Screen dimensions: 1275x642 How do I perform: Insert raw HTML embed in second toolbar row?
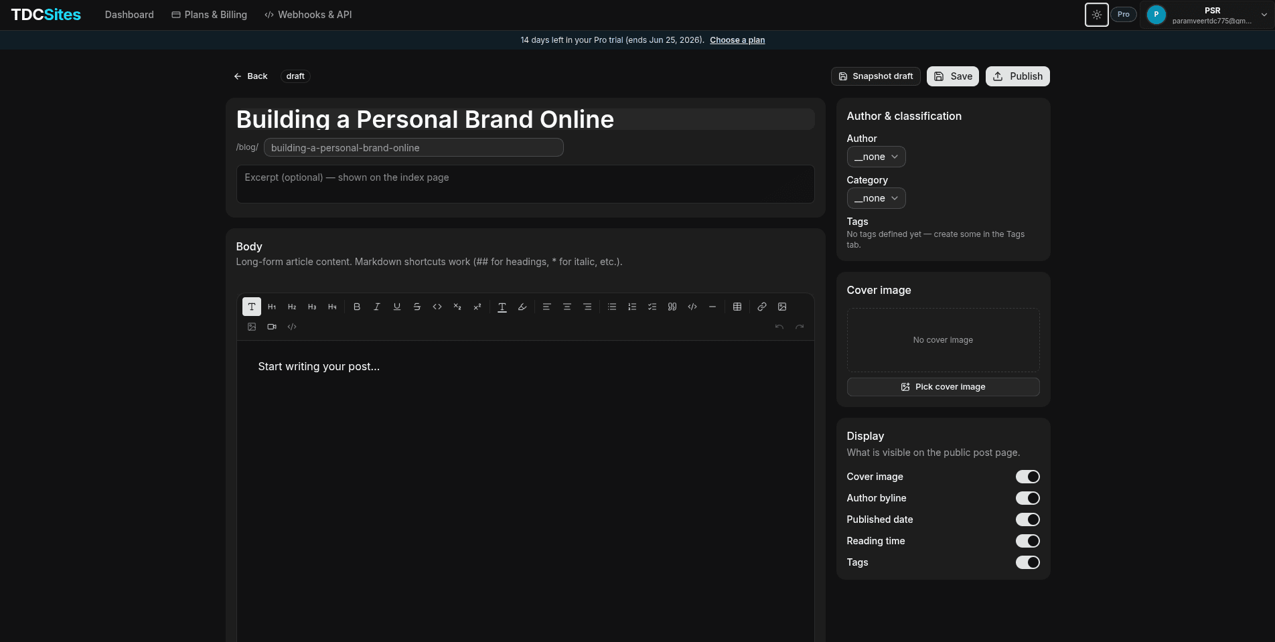tap(292, 327)
